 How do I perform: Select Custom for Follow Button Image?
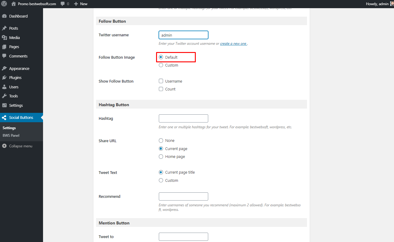click(x=161, y=65)
